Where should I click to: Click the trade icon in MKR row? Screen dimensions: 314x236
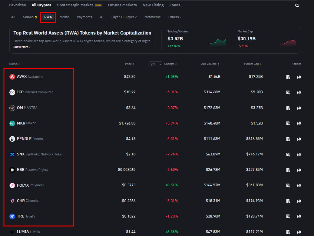click(299, 123)
